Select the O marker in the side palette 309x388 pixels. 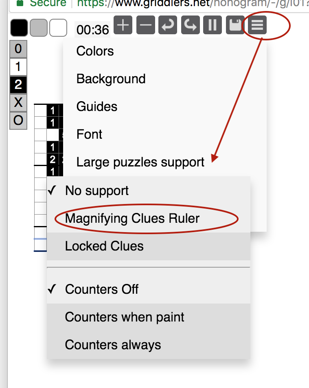(x=18, y=120)
